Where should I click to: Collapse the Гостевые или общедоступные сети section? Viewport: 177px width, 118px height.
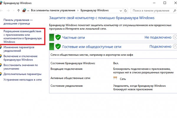(x=175, y=46)
